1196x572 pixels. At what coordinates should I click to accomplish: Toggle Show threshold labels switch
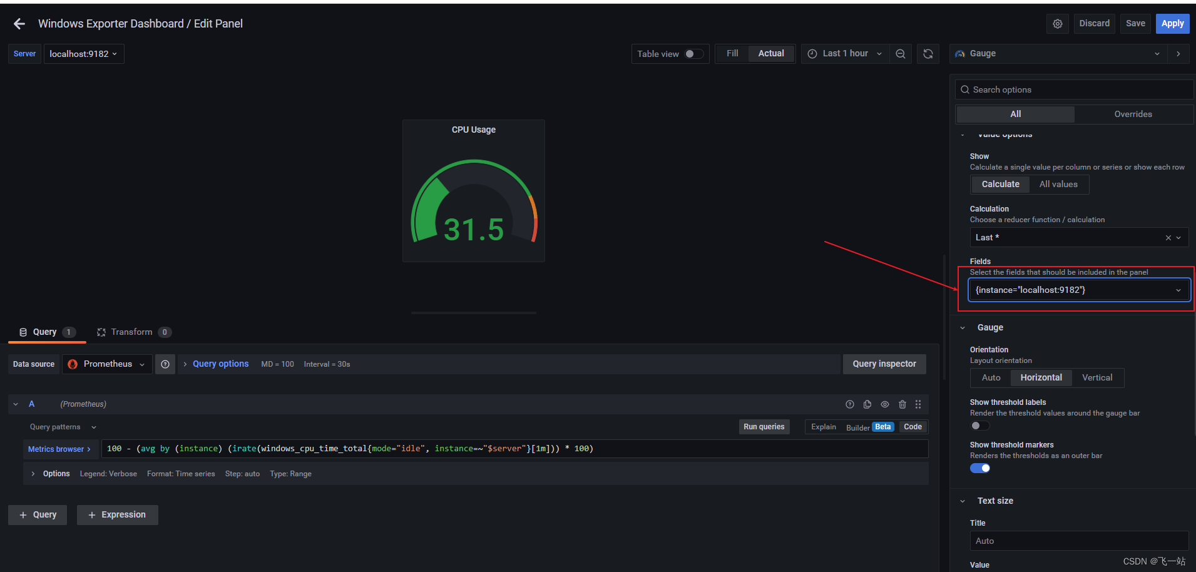[979, 426]
